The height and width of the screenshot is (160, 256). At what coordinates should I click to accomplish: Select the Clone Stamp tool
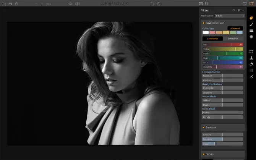click(251, 58)
